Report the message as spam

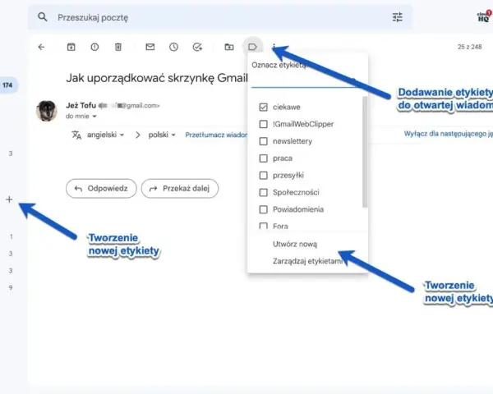[x=94, y=47]
